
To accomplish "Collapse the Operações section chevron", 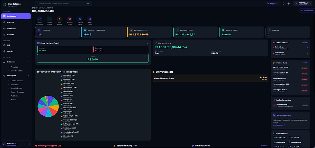I will pyautogui.click(x=29, y=76).
